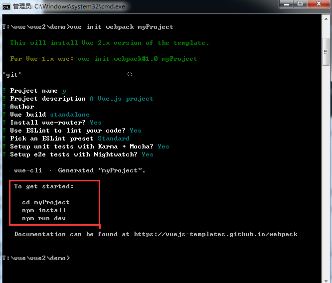Click the scrollbar up arrow
This screenshot has width=332, height=283.
(326, 19)
